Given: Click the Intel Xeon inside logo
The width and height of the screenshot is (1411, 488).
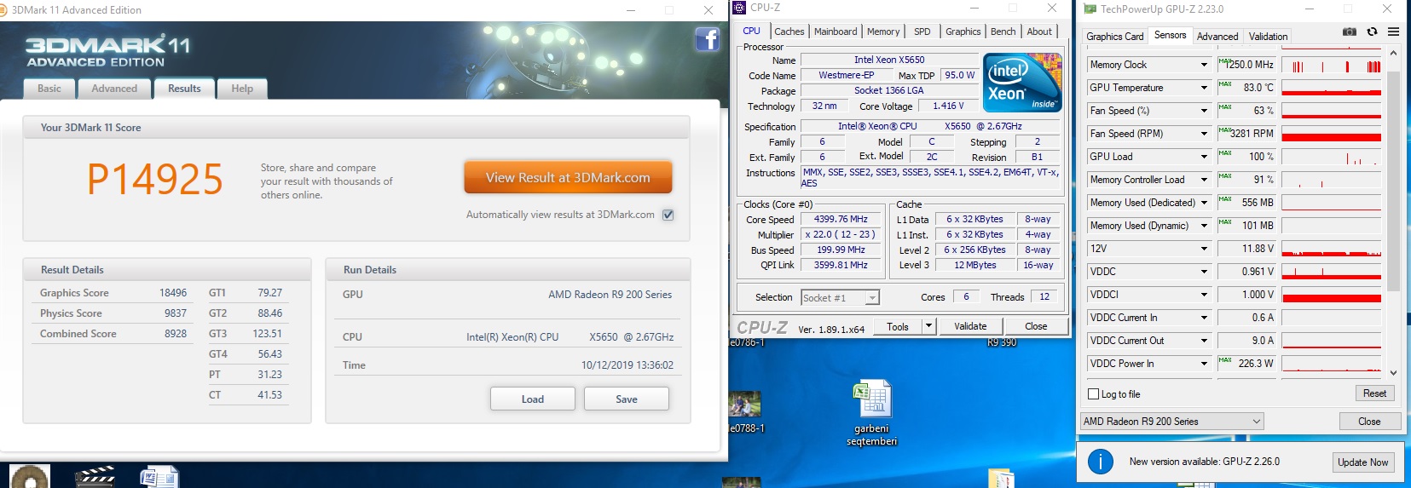Looking at the screenshot, I should point(1022,83).
